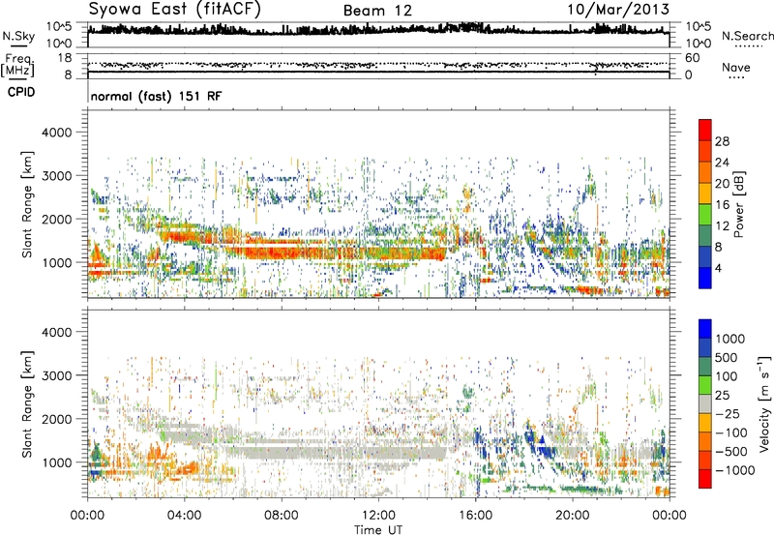Screen dimensions: 774x536
Task: Click the '3000' tick on power panel axis
Action: [x=56, y=176]
